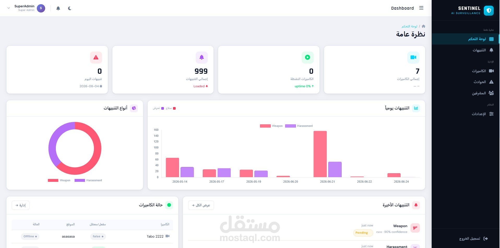The width and height of the screenshot is (500, 248).
Task: Toggle the Weapon legend swatch above the bar chart
Action: [265, 126]
